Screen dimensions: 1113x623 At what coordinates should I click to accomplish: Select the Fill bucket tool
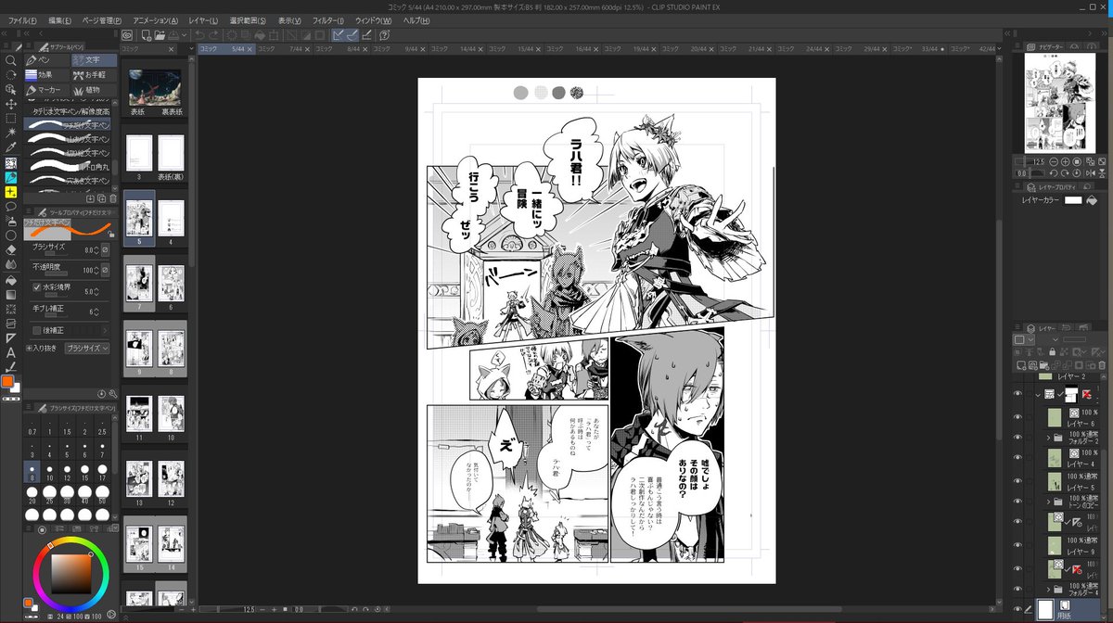(x=10, y=279)
